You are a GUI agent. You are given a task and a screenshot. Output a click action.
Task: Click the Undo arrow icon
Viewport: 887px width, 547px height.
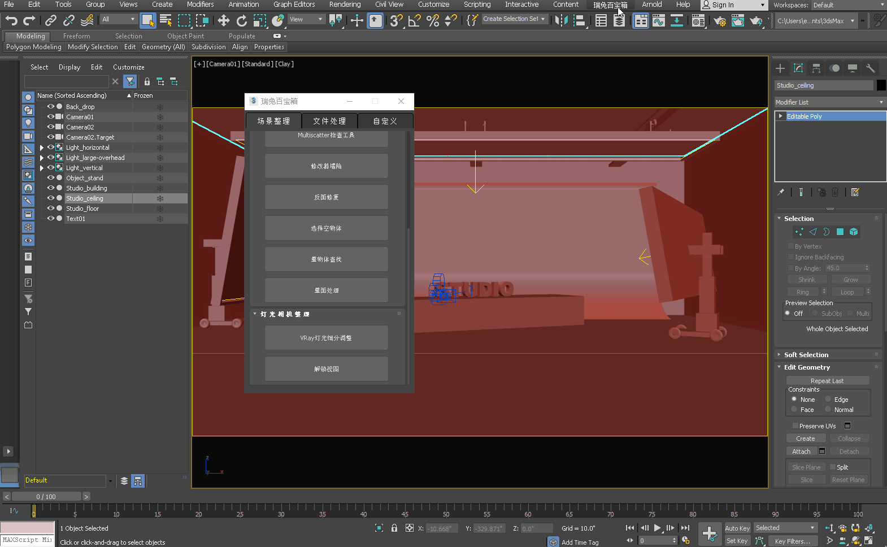coord(11,21)
